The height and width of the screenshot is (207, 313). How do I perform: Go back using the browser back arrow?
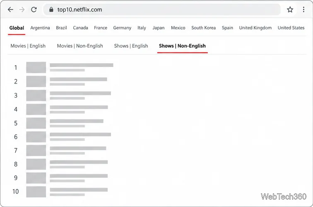click(10, 10)
